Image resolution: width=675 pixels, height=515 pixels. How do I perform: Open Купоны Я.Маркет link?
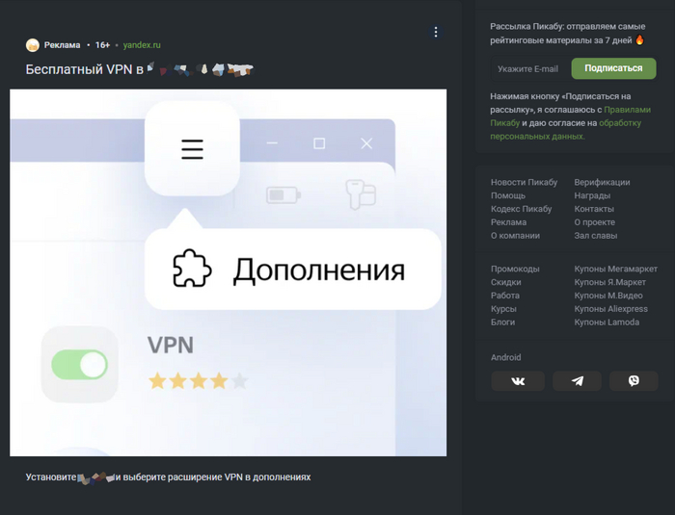tap(609, 282)
